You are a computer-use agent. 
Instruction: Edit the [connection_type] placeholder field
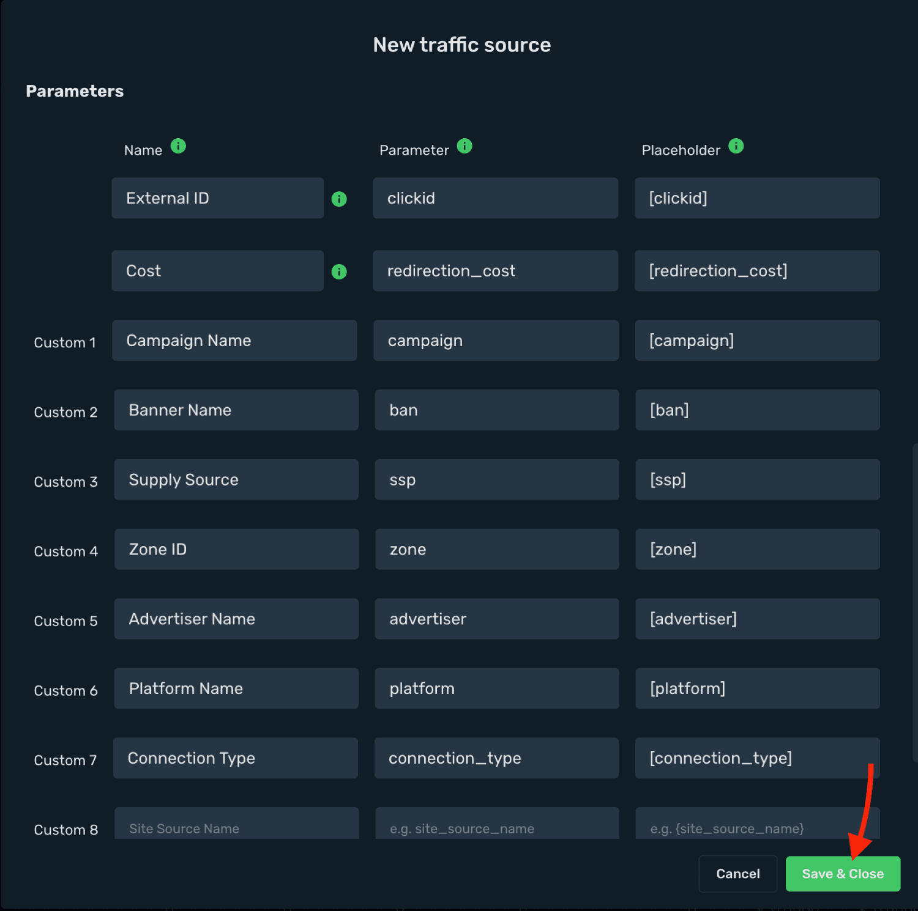click(x=758, y=758)
